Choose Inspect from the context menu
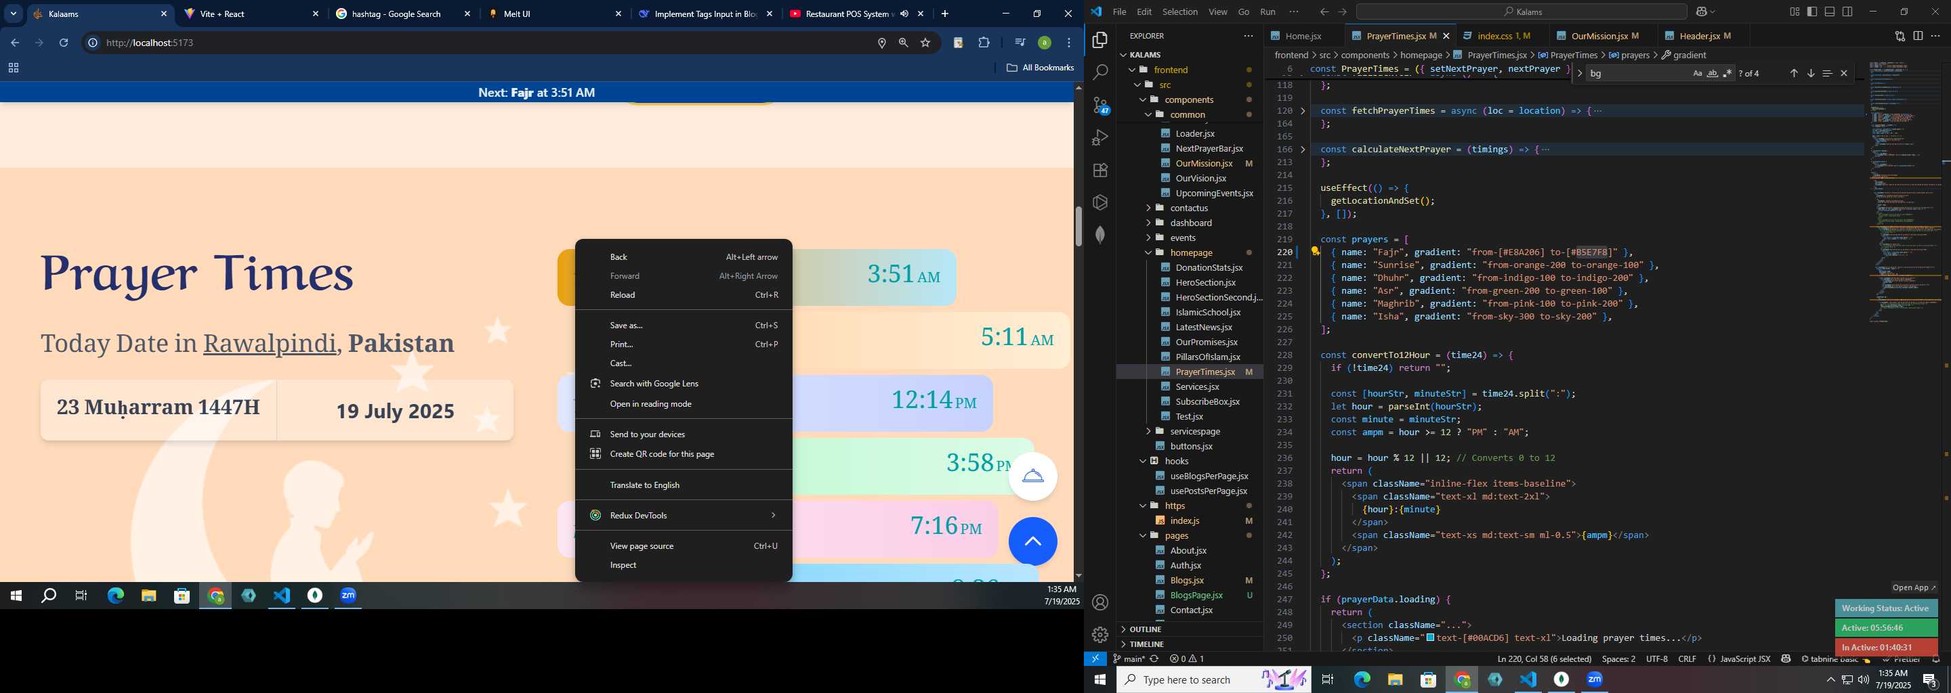 (x=683, y=565)
